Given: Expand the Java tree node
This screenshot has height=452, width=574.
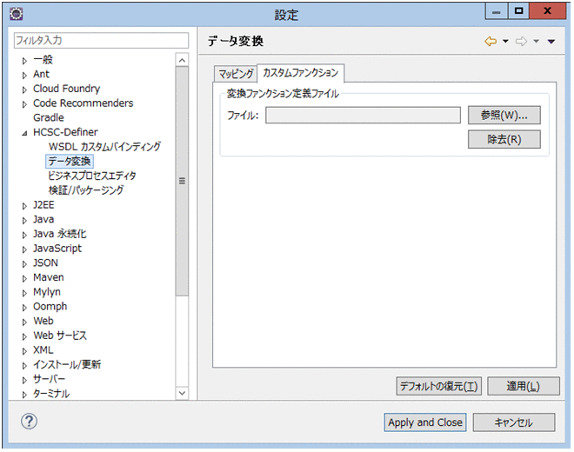Looking at the screenshot, I should tap(24, 220).
